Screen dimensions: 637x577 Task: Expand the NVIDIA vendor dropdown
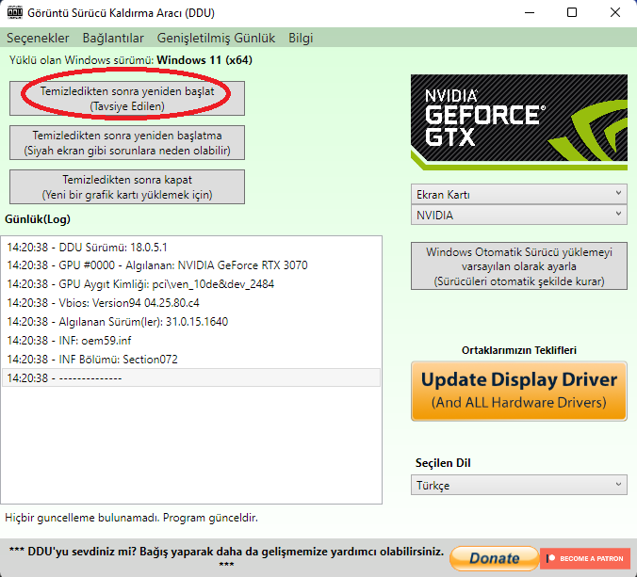(519, 215)
